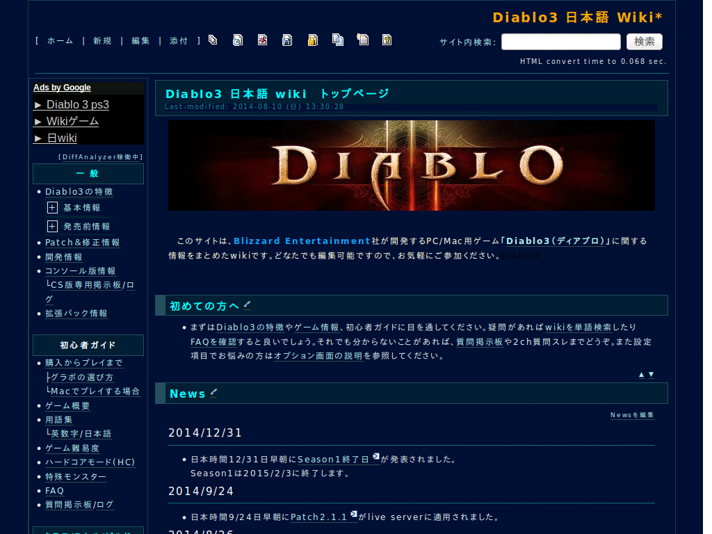Screen dimensions: 712x534
Task: Open the question-mark help icon
Action: [387, 40]
